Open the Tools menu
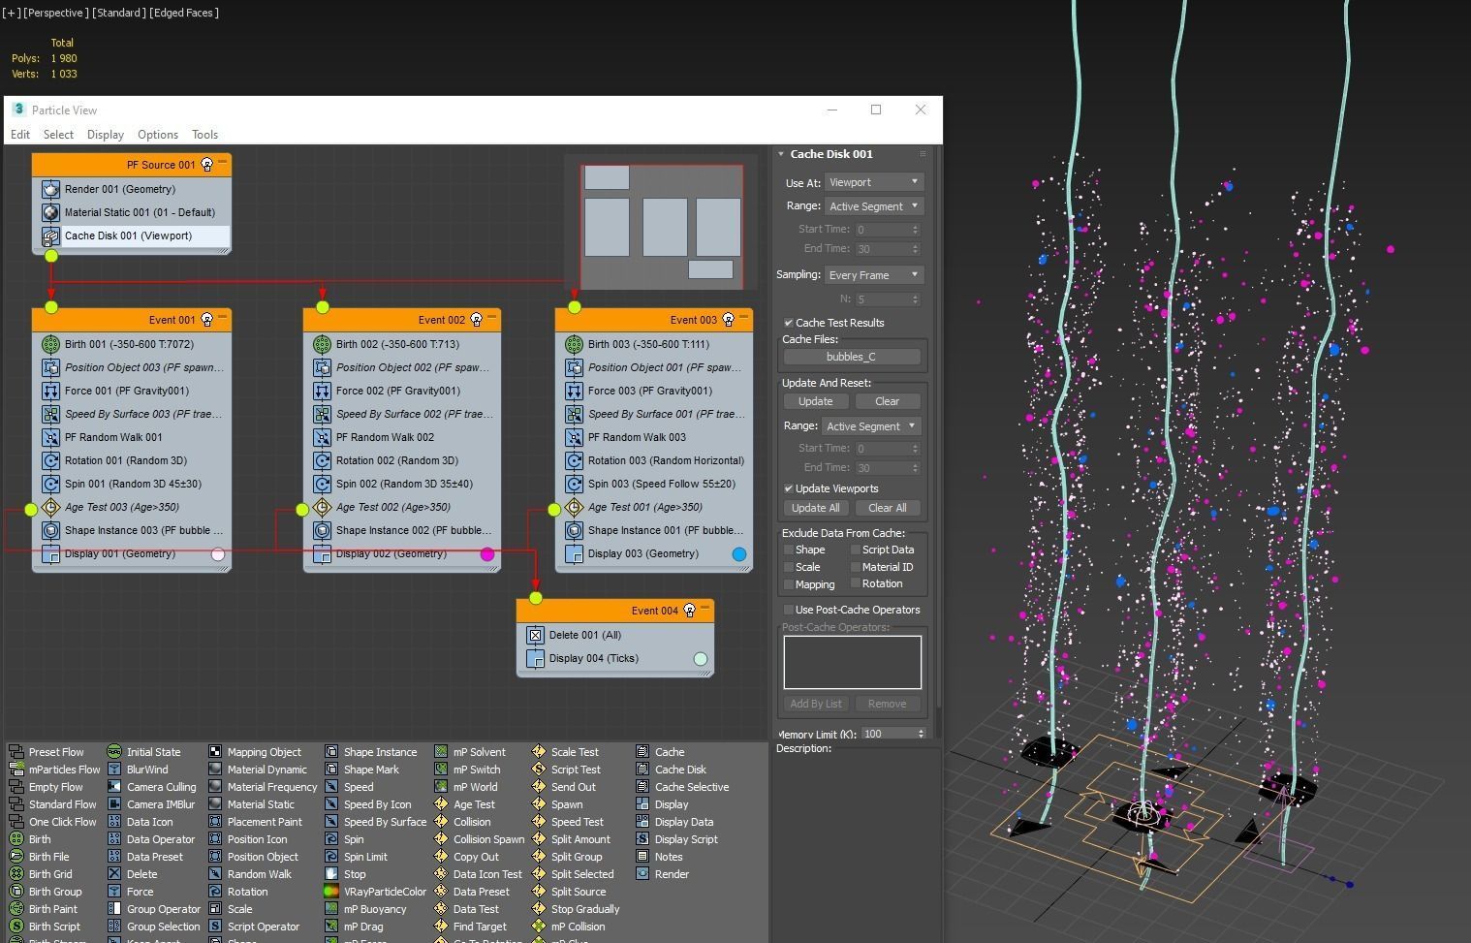The width and height of the screenshot is (1471, 943). click(204, 135)
